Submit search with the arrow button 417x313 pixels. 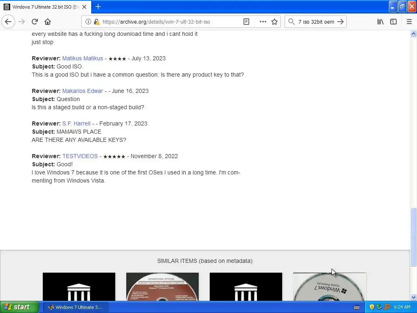[340, 22]
